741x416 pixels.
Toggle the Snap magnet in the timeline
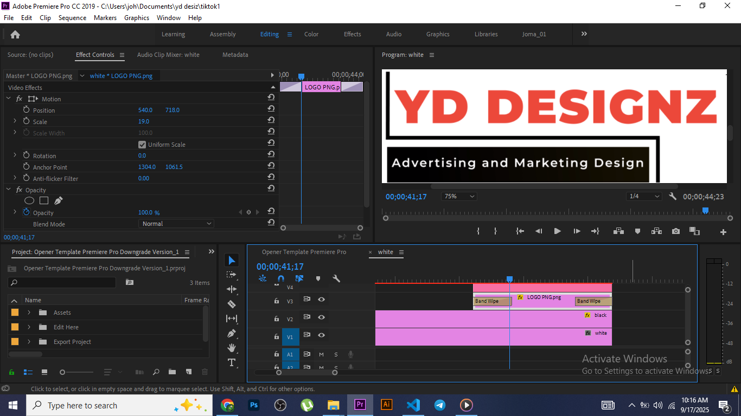pyautogui.click(x=281, y=278)
